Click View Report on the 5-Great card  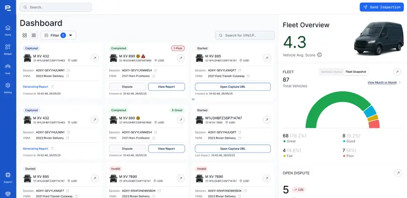(x=166, y=149)
